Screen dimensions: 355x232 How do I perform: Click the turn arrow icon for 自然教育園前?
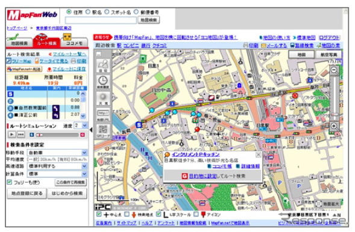(55, 108)
